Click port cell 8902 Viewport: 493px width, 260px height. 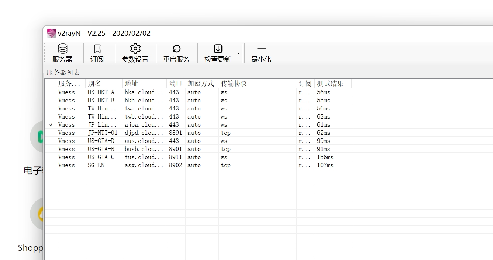[x=176, y=165]
